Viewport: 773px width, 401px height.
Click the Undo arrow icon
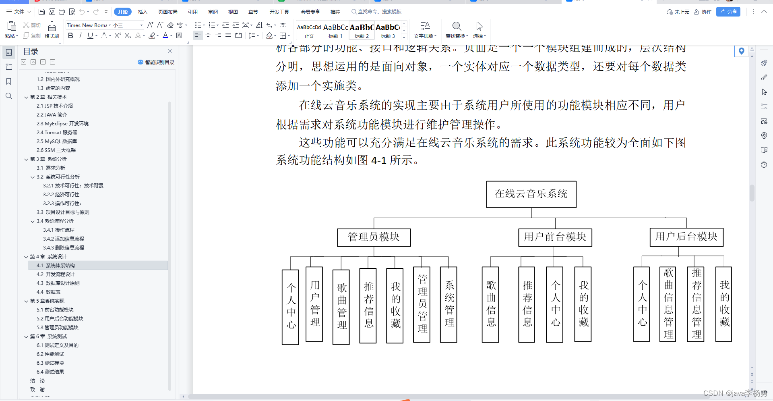[x=82, y=12]
